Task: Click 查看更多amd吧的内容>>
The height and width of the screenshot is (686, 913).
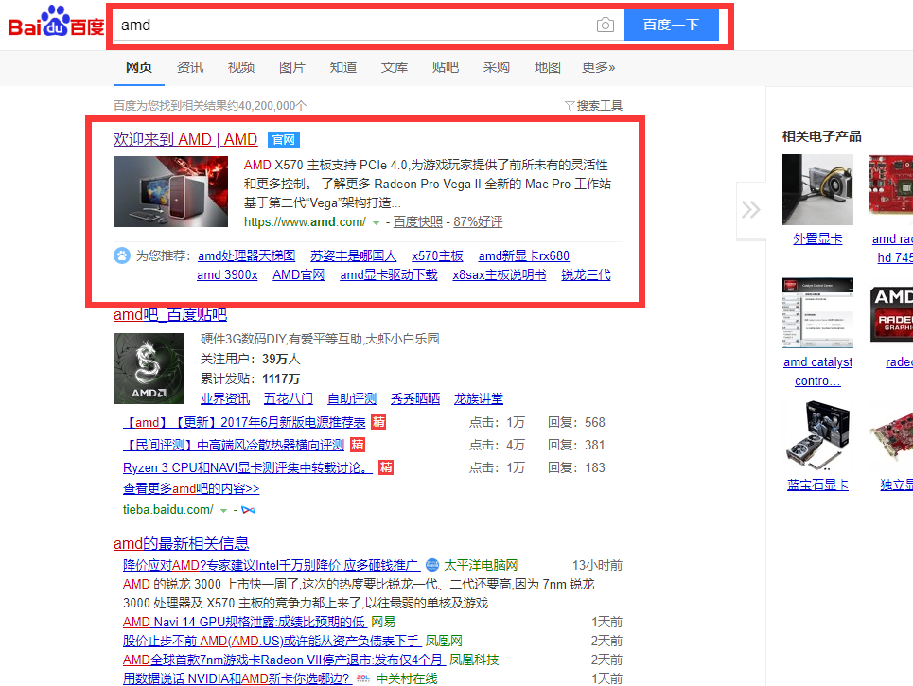Action: click(191, 488)
